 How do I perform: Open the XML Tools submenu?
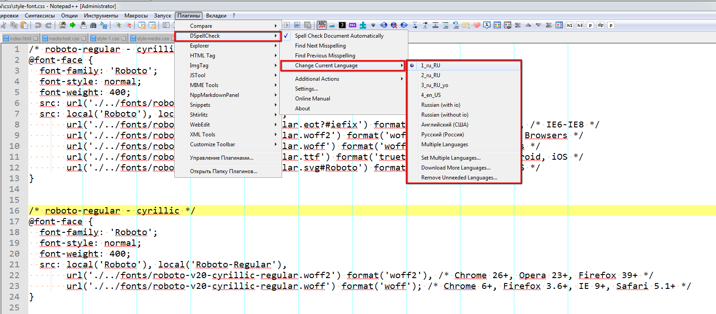coord(202,135)
